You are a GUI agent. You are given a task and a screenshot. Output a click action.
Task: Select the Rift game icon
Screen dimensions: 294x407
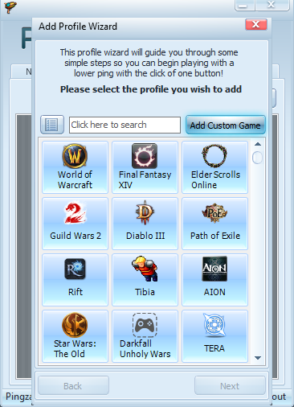75,269
